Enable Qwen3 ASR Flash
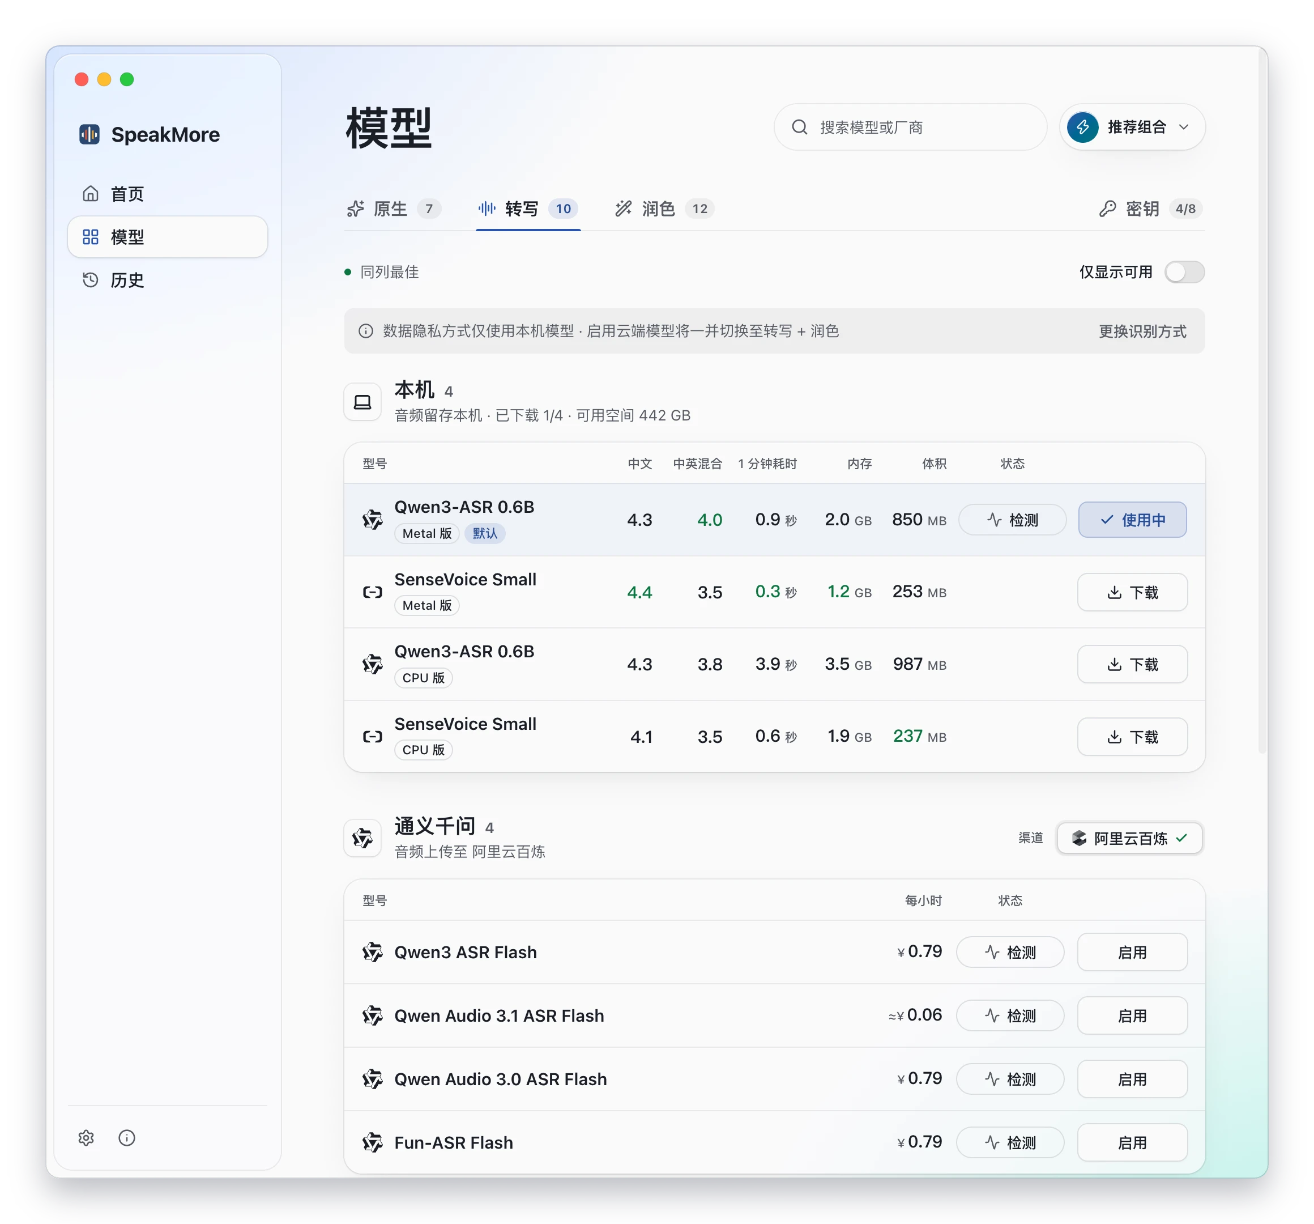The width and height of the screenshot is (1314, 1224). click(x=1132, y=952)
